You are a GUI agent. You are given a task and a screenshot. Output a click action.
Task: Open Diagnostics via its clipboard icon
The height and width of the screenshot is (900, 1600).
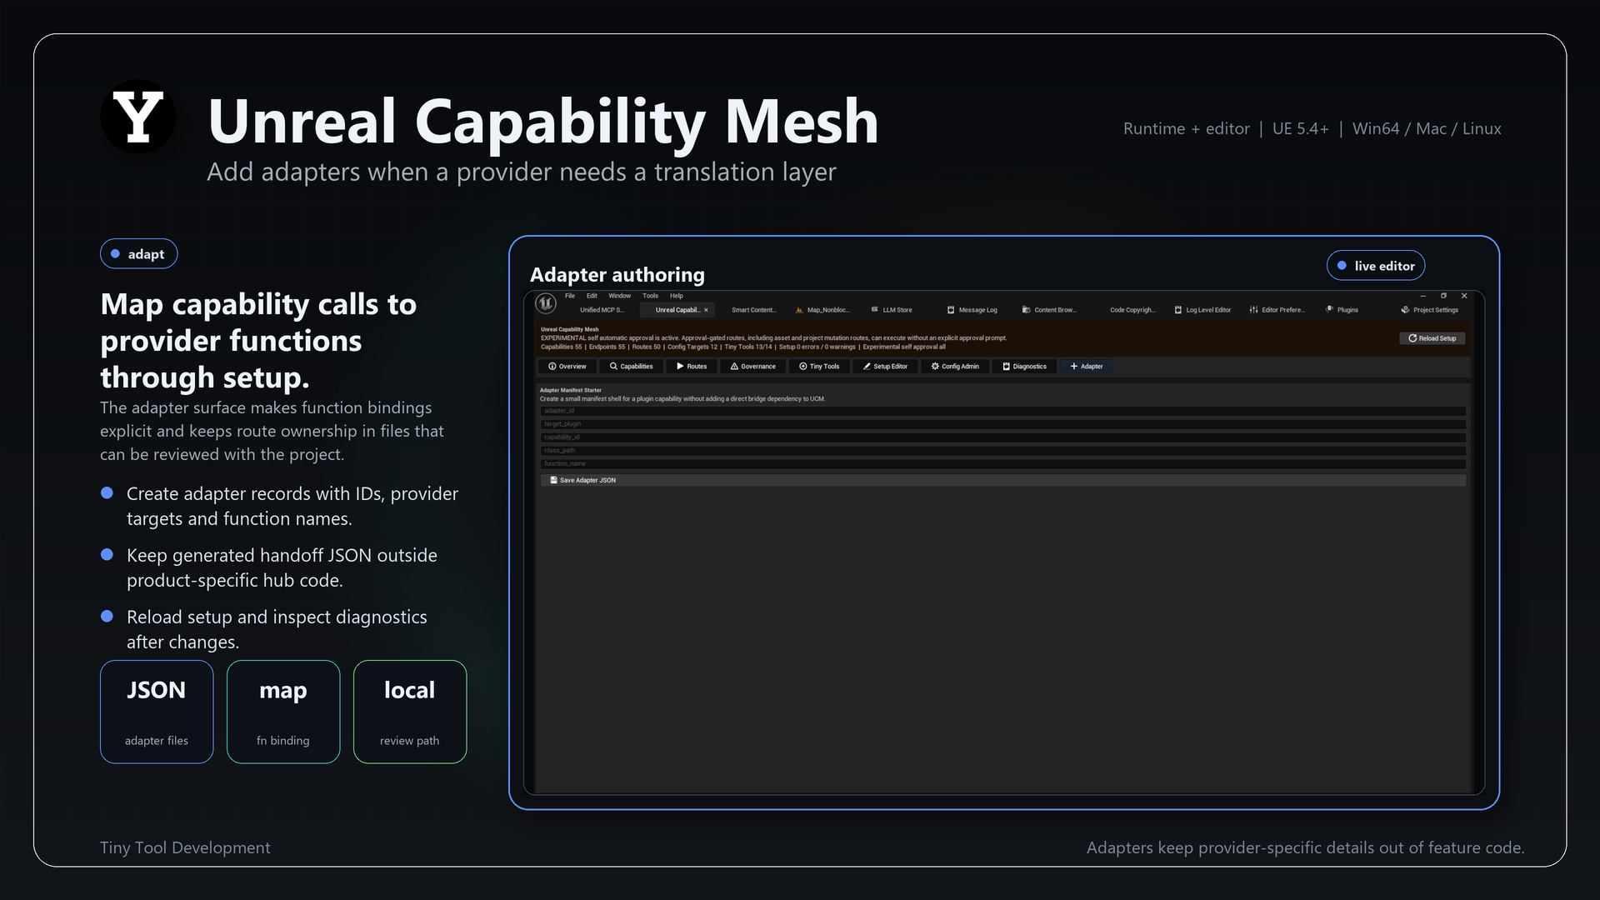1006,367
